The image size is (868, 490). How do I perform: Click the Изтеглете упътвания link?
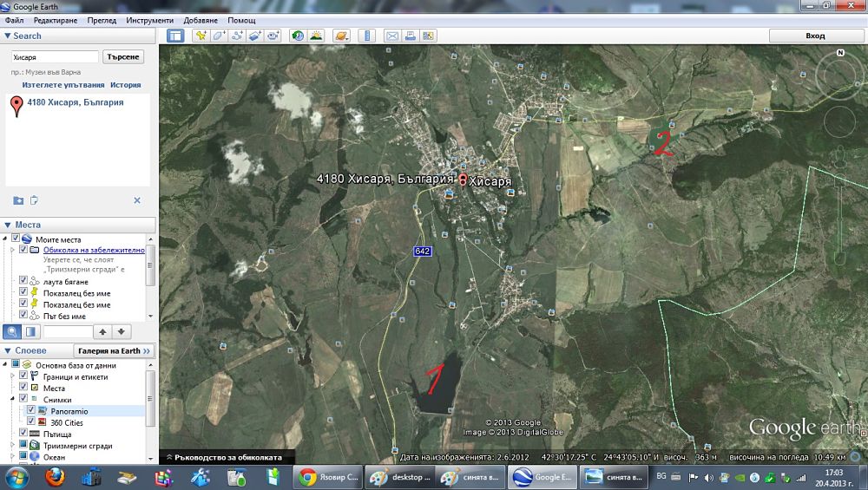(63, 85)
